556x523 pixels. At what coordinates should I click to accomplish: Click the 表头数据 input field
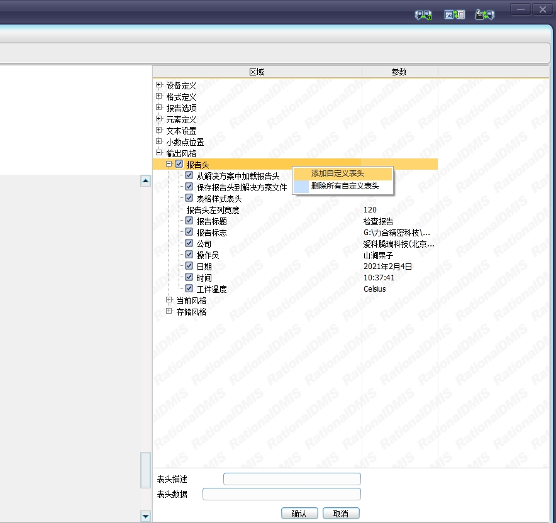[x=282, y=494]
